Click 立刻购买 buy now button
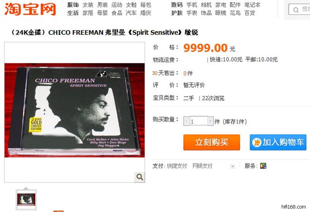Image resolution: width=310 pixels, height=212 pixels. click(x=212, y=142)
